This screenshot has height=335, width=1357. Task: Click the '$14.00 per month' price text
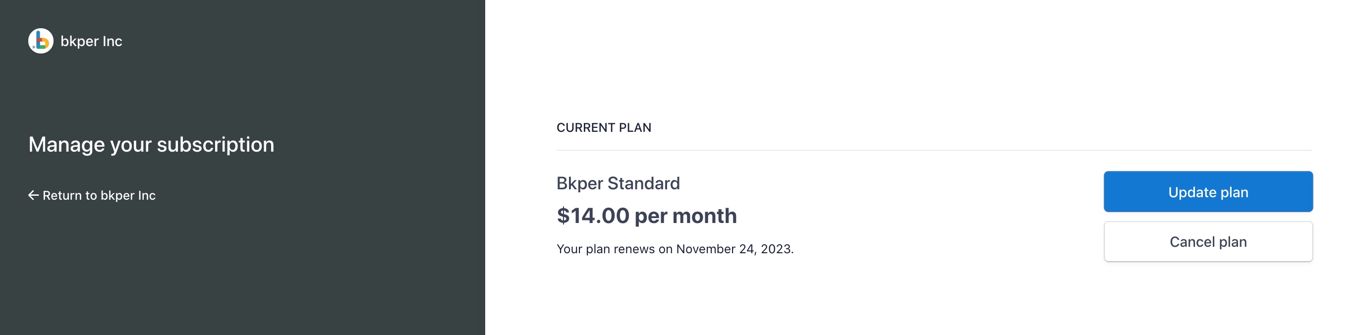[x=647, y=216]
